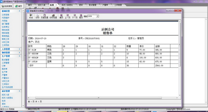Click order number CFH2016070001
This screenshot has width=208, height=112.
[92, 38]
